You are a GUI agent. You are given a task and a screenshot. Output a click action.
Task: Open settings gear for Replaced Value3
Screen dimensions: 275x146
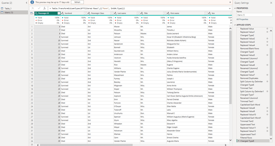[267, 42]
